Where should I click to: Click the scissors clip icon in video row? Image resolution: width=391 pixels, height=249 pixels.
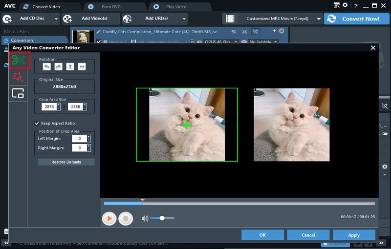(x=245, y=32)
